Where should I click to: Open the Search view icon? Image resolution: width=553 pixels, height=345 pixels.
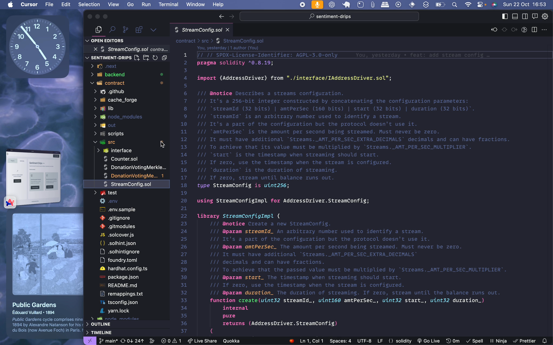click(x=112, y=30)
